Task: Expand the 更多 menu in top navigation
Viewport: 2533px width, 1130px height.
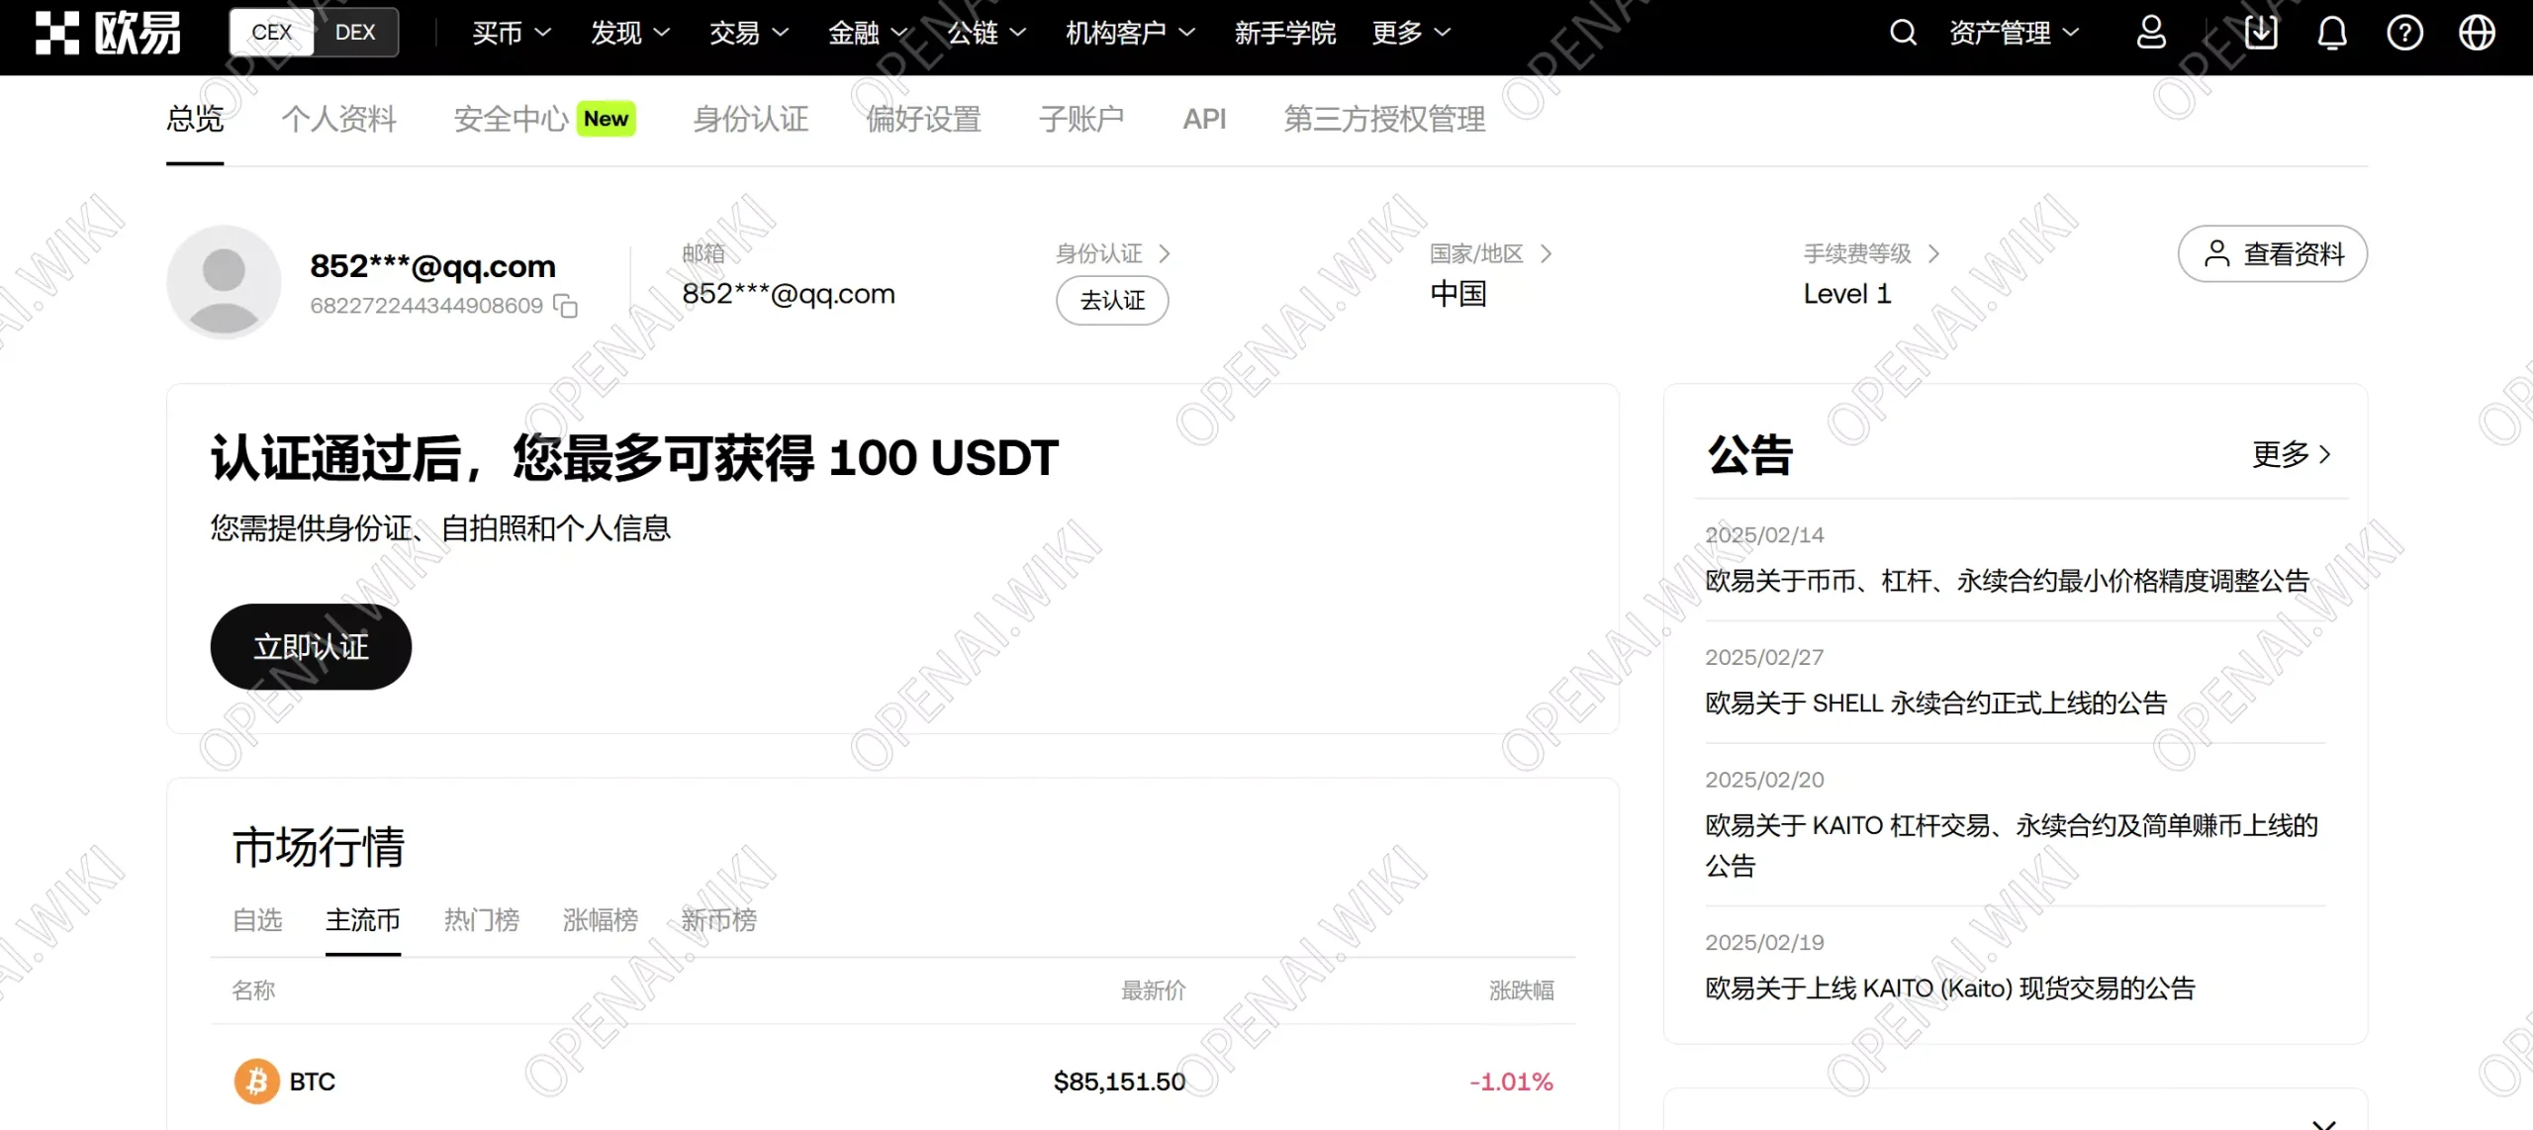Action: (x=1411, y=33)
